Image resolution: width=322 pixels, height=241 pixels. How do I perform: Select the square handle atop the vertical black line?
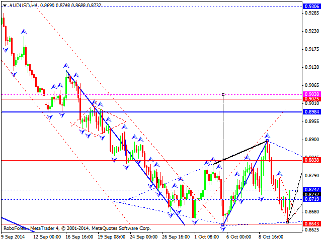pyautogui.click(x=223, y=94)
